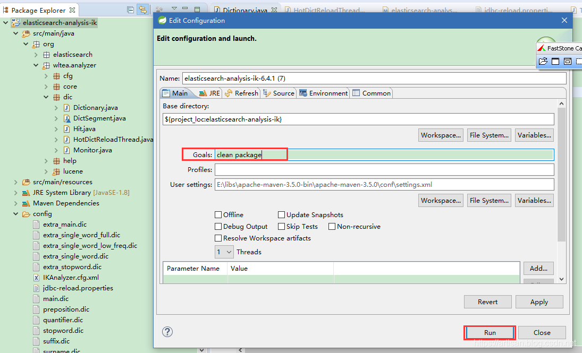The width and height of the screenshot is (582, 353).
Task: Click Collapse All icon in Package Explorer
Action: coord(131,10)
